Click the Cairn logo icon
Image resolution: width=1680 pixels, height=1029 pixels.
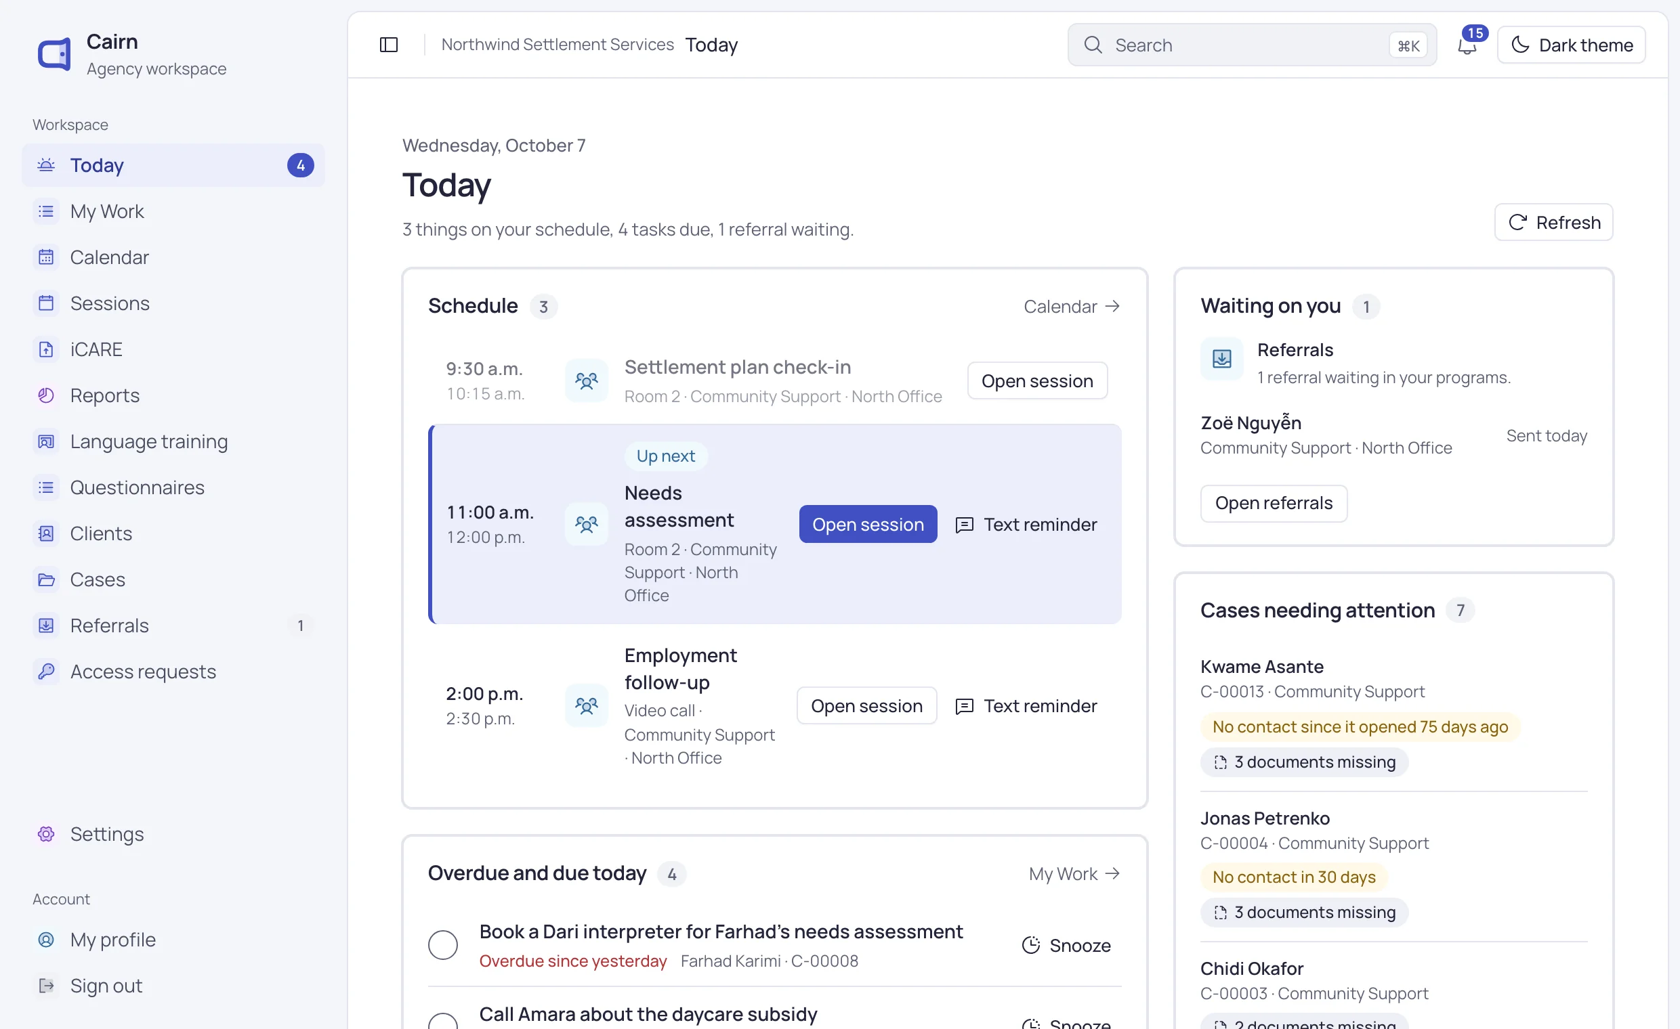tap(55, 55)
